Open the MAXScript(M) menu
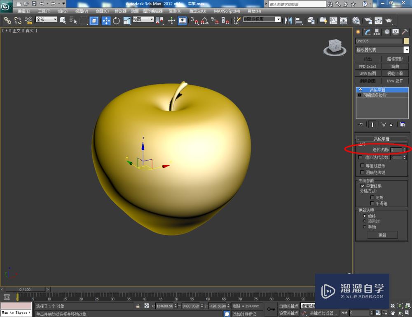 coord(226,11)
